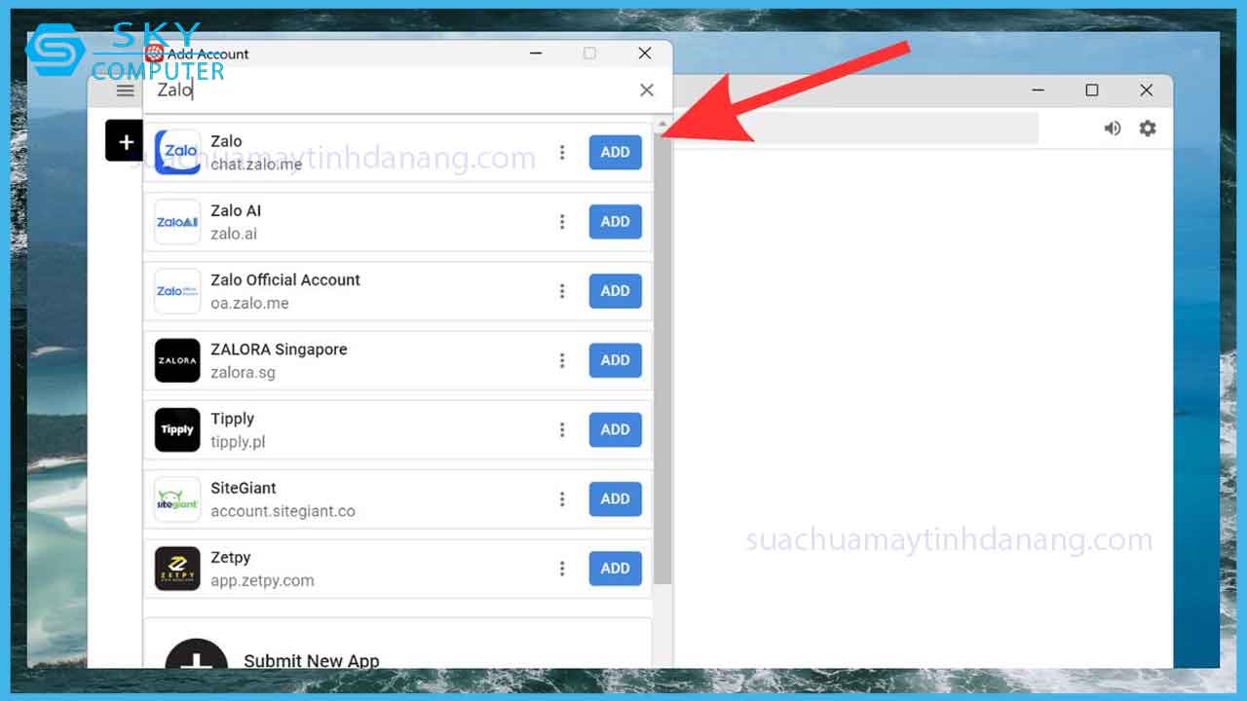1247x701 pixels.
Task: Open more options for Zetpy
Action: [562, 569]
